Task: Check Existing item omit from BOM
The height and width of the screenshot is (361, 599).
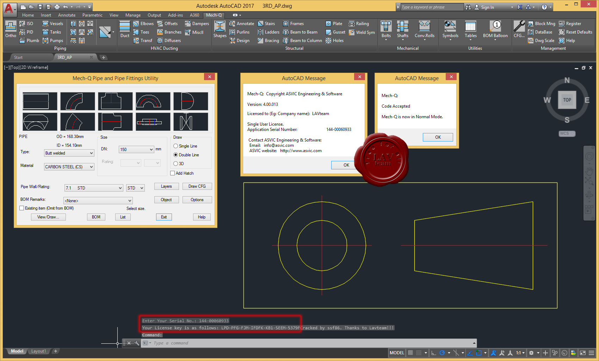Action: tap(22, 208)
